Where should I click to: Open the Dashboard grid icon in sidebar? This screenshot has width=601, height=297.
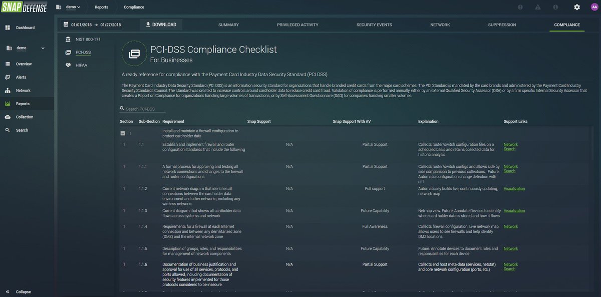click(x=8, y=28)
